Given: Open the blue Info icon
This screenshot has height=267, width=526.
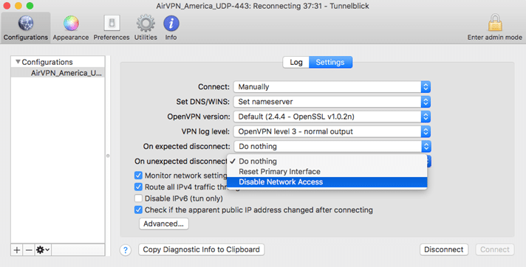Looking at the screenshot, I should click(x=171, y=24).
